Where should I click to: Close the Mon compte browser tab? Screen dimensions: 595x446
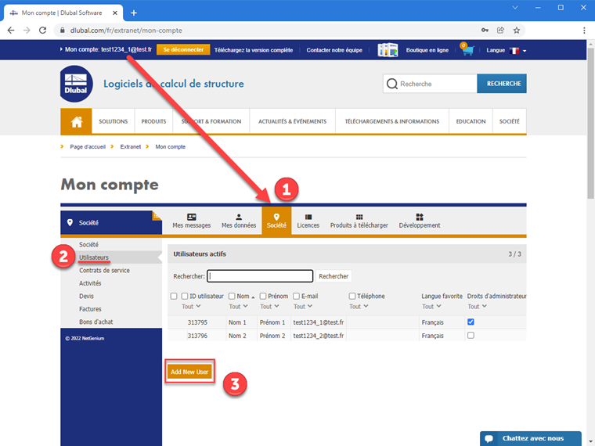pos(115,13)
